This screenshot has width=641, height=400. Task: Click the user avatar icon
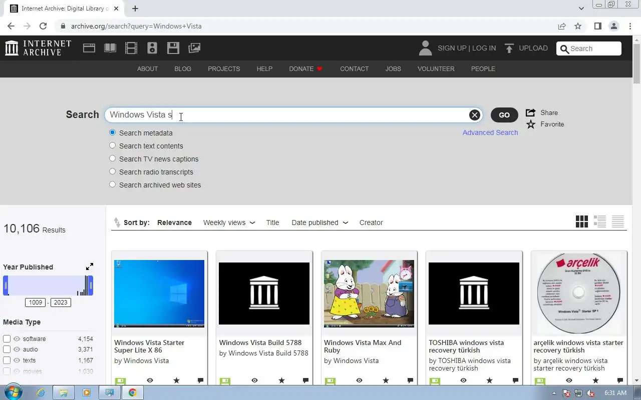pyautogui.click(x=425, y=48)
